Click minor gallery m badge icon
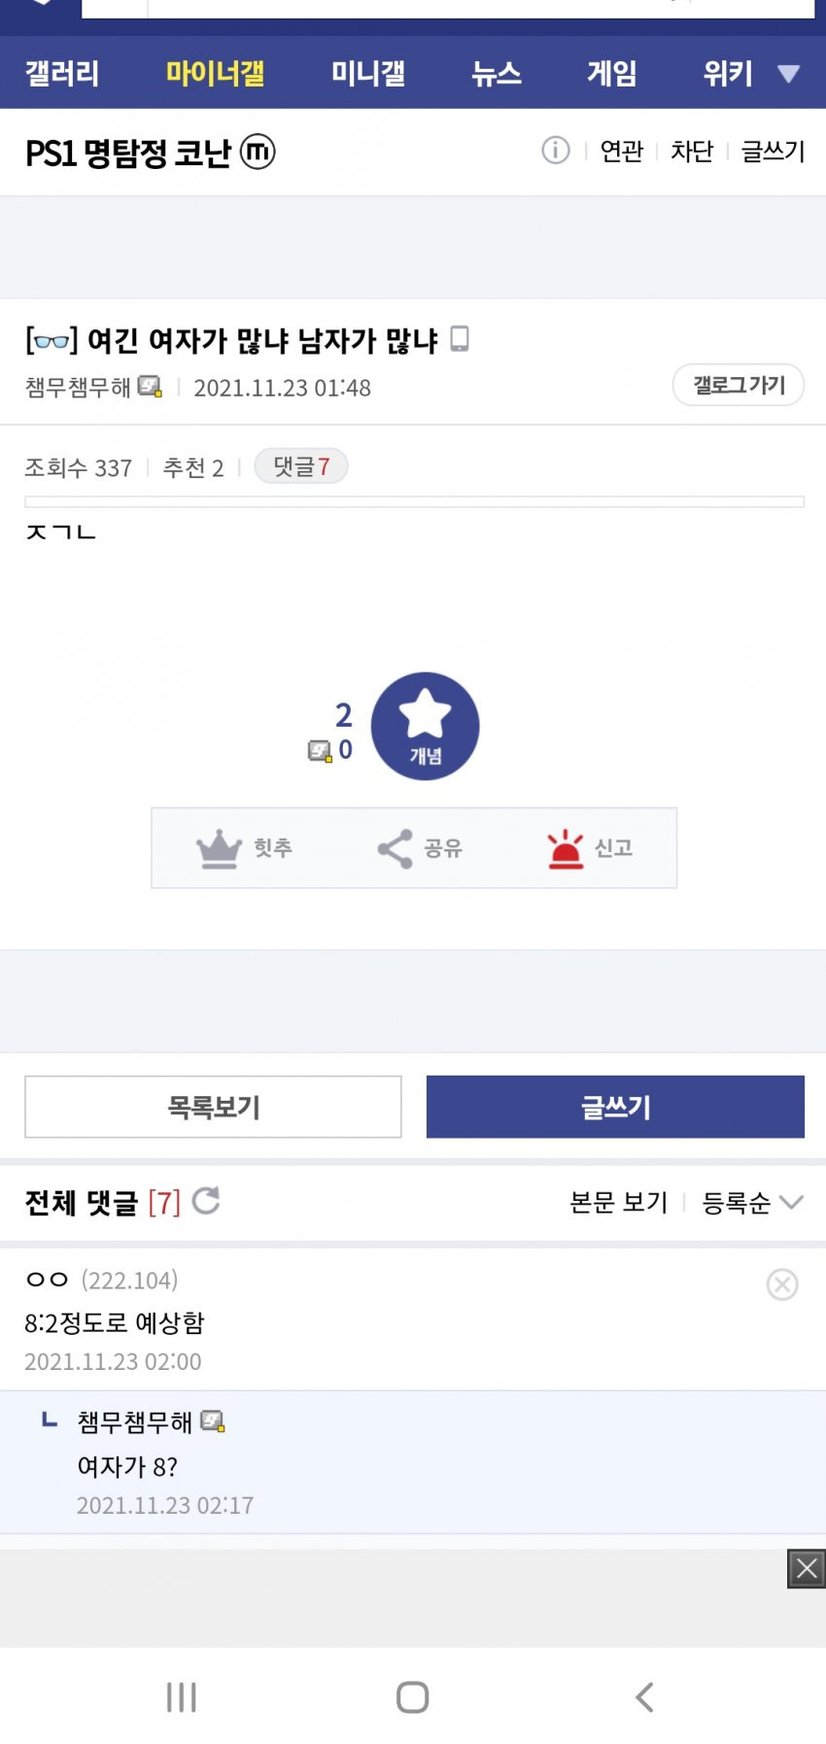 (258, 152)
